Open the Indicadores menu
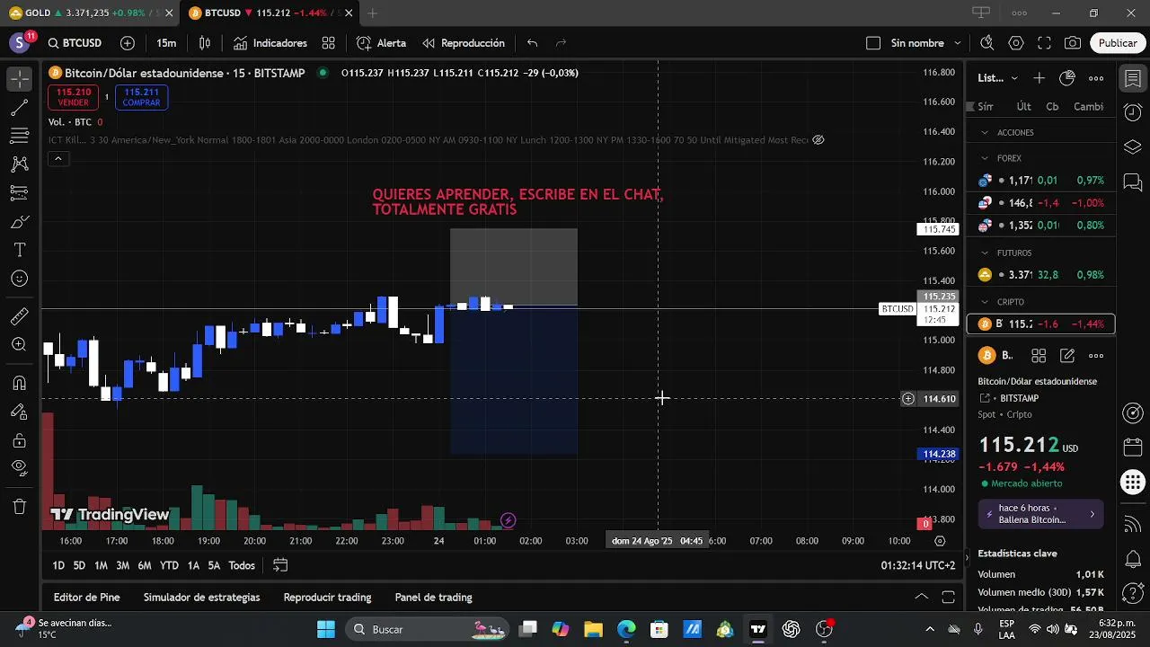 pos(270,43)
